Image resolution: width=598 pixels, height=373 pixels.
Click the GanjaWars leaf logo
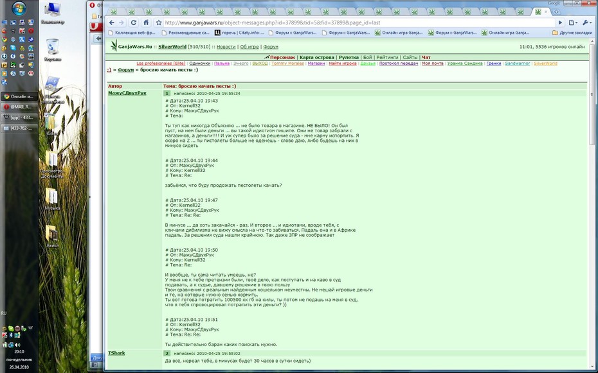pyautogui.click(x=114, y=46)
